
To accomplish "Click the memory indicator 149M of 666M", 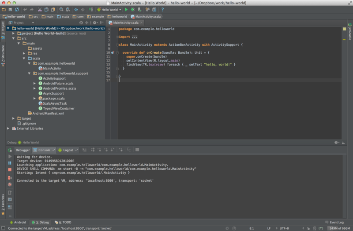I will pyautogui.click(x=339, y=228).
